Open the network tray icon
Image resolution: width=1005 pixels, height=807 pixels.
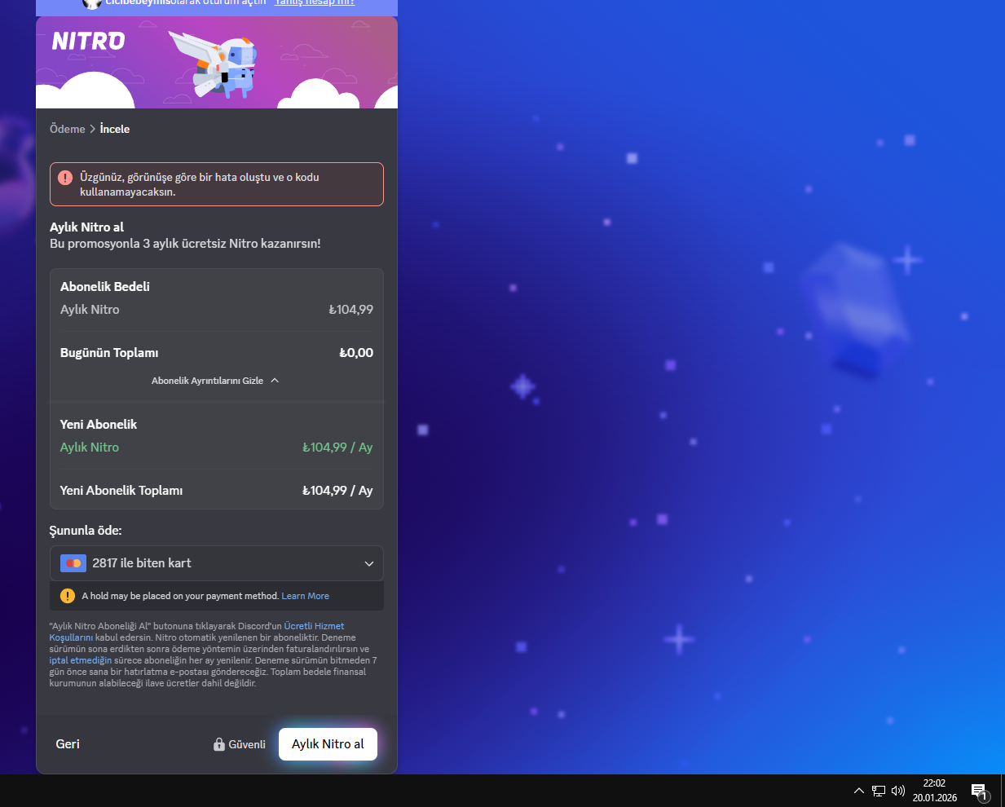pyautogui.click(x=879, y=791)
